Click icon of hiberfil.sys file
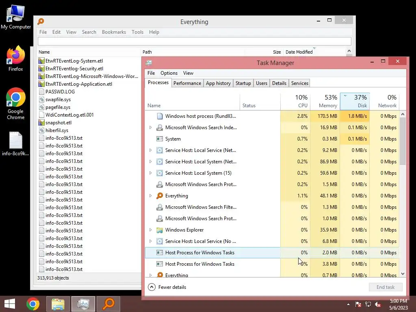416x312 pixels. point(41,130)
